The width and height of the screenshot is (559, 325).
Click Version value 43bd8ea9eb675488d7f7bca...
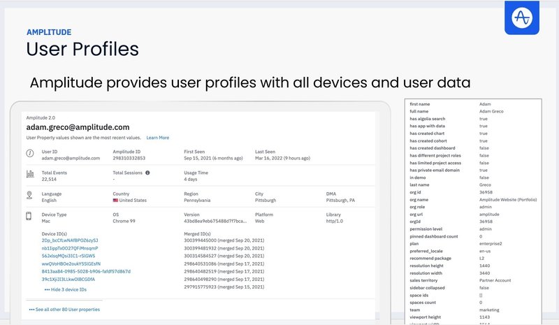(215, 221)
